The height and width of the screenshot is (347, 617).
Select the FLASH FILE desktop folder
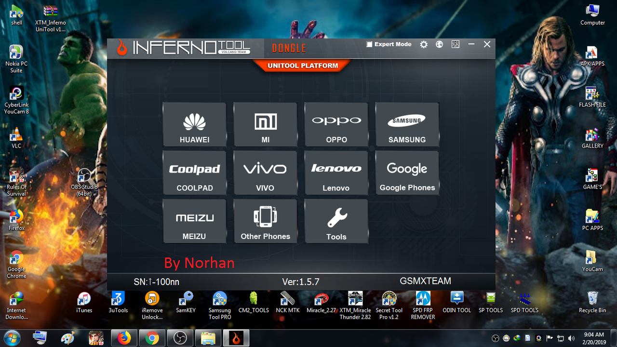tap(592, 97)
